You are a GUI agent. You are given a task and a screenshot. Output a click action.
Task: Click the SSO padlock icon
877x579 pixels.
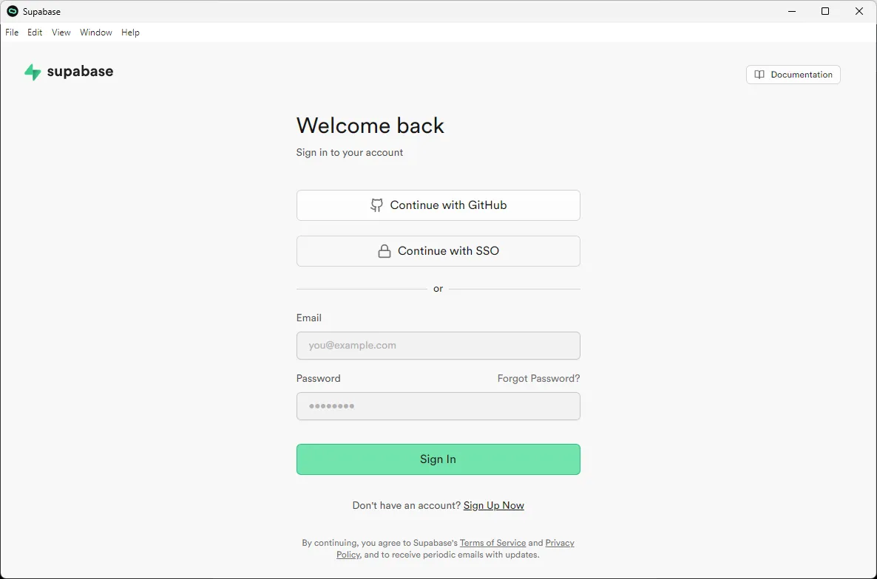pyautogui.click(x=385, y=251)
